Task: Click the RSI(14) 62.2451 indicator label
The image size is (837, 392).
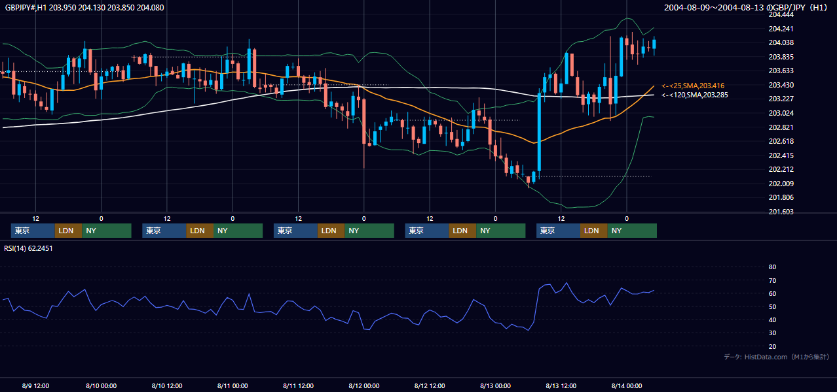Action: [28, 248]
